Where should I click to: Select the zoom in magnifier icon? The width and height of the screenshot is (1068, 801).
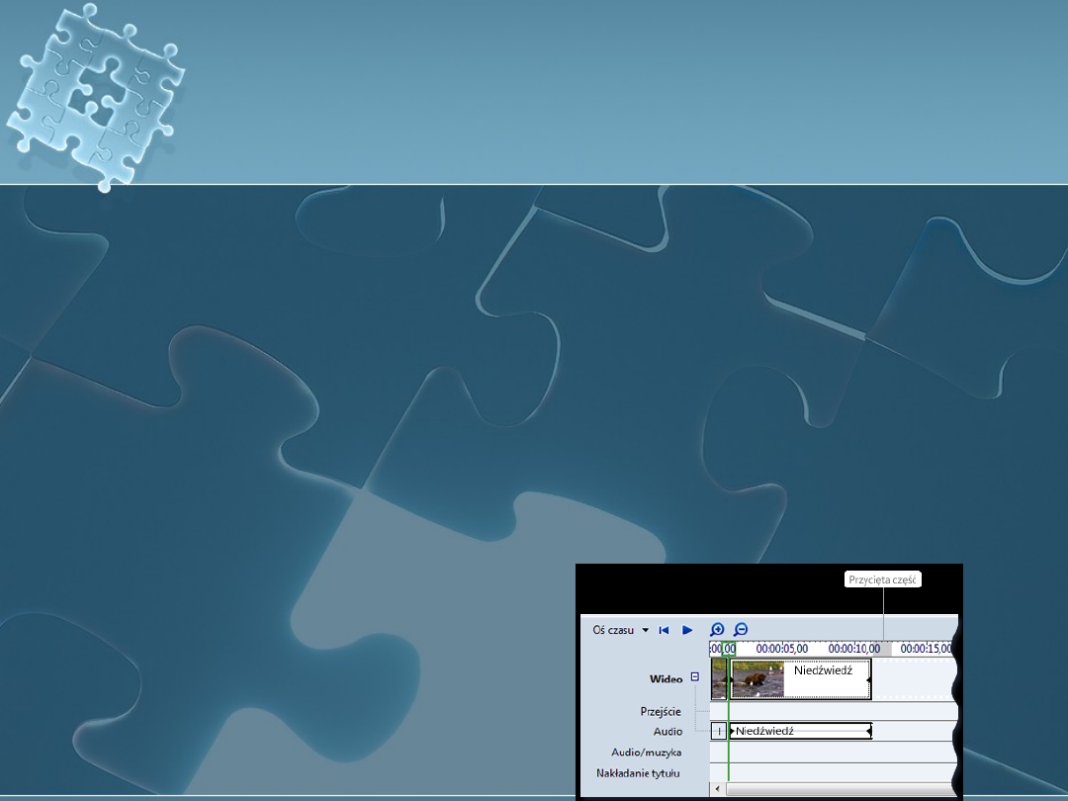[x=718, y=630]
